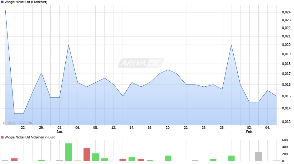
Task: Click the 0,016 price axis label
Action: click(286, 85)
